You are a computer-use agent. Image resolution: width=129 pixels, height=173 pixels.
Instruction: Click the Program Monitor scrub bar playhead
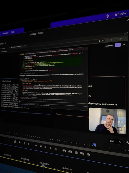pos(95,145)
